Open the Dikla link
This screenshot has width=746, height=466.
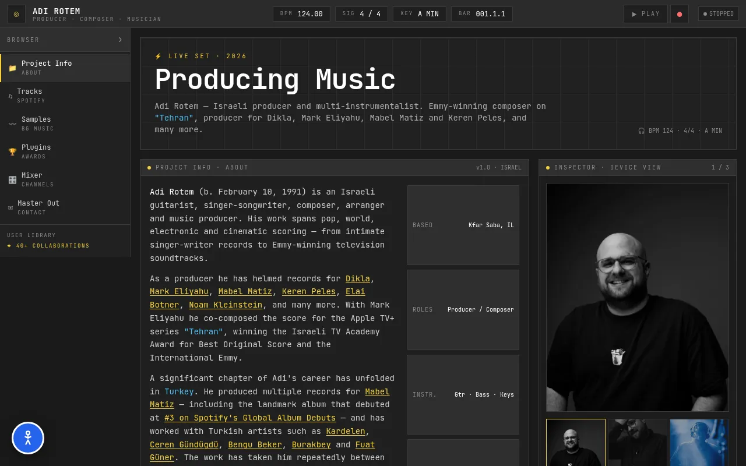point(358,278)
